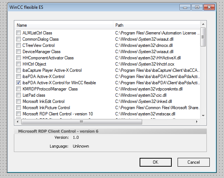Click the path C:\Windows\system32\rdpcorekmts.dll
224x178 pixels.
pos(149,89)
